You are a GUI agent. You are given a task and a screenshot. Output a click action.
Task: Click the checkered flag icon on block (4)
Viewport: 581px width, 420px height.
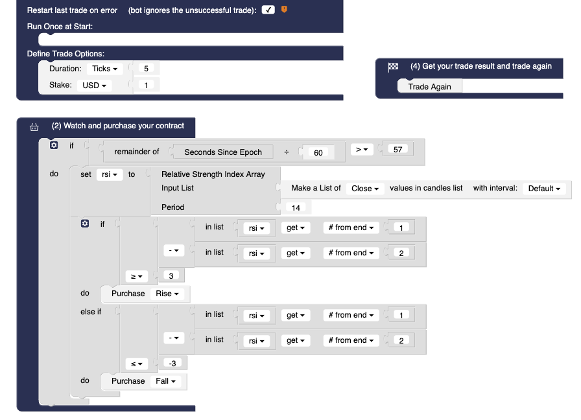[x=393, y=67]
